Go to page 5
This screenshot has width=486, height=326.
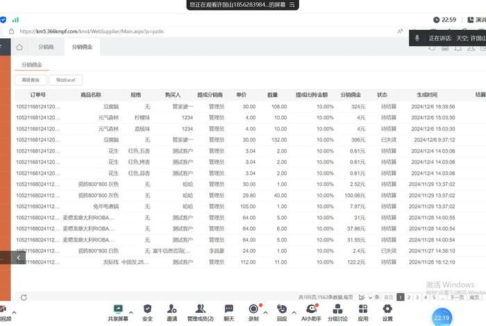tap(434, 297)
